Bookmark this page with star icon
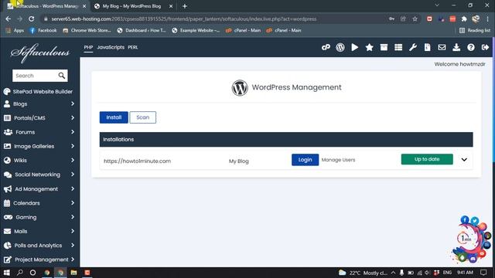The height and width of the screenshot is (278, 495). [415, 19]
